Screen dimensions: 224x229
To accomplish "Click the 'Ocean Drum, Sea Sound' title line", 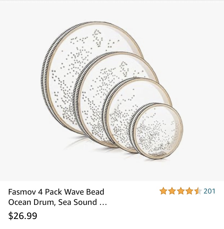I will tap(52, 202).
